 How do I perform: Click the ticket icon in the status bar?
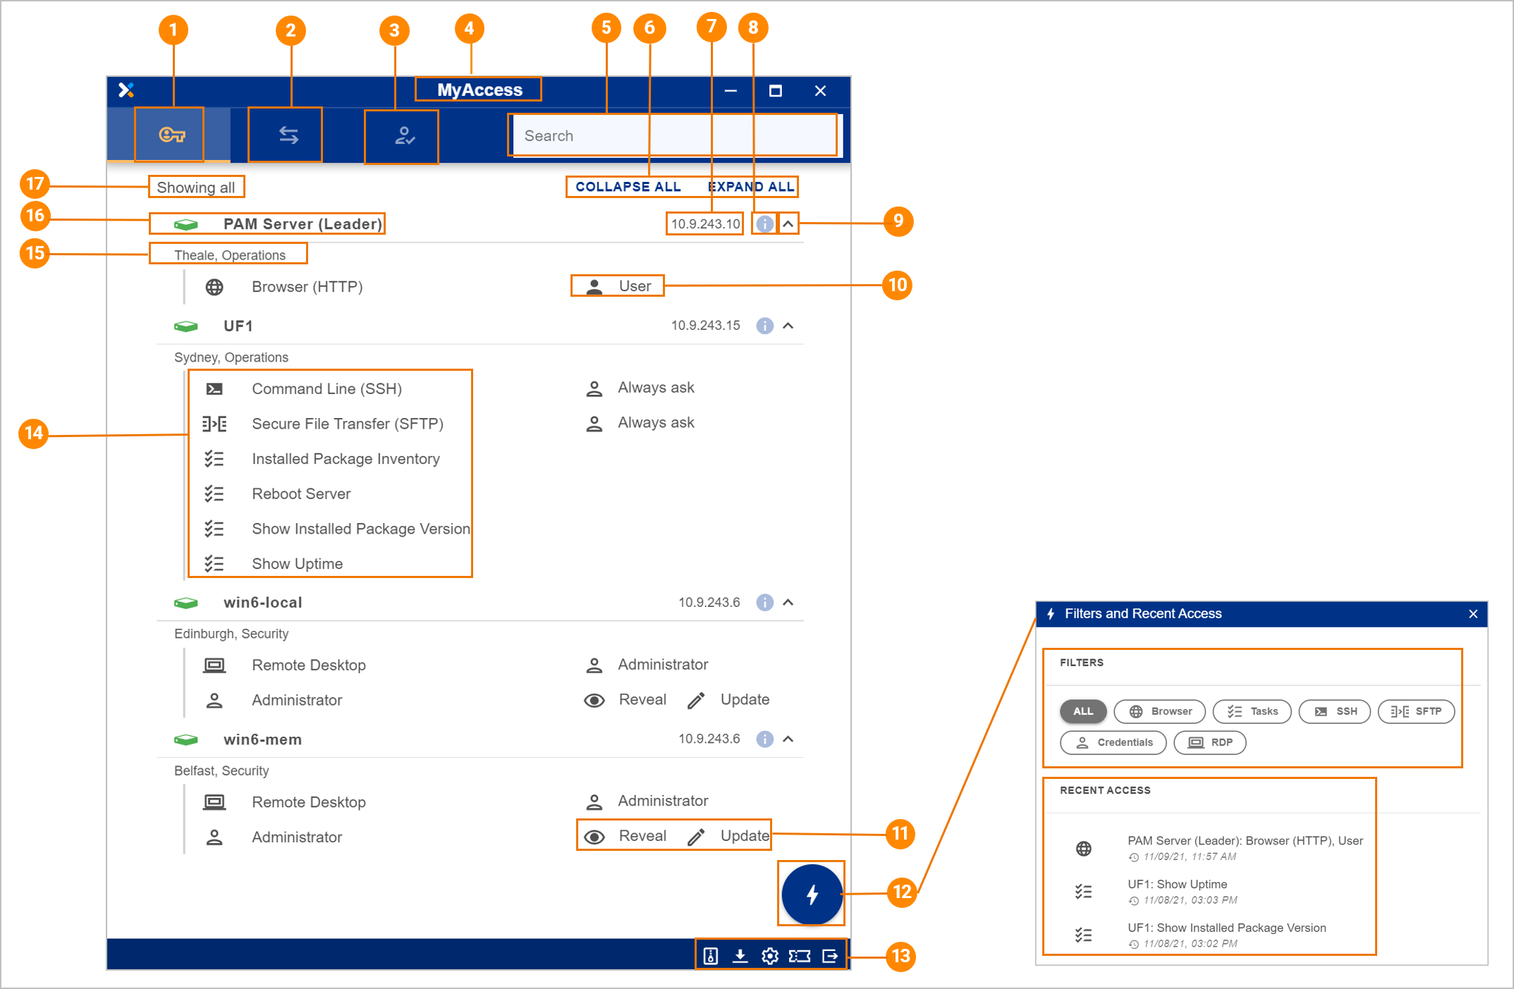[x=800, y=955]
